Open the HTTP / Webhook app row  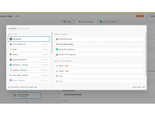coord(29,44)
